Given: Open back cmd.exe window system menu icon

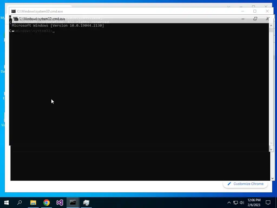Looking at the screenshot, I should click(14, 11).
